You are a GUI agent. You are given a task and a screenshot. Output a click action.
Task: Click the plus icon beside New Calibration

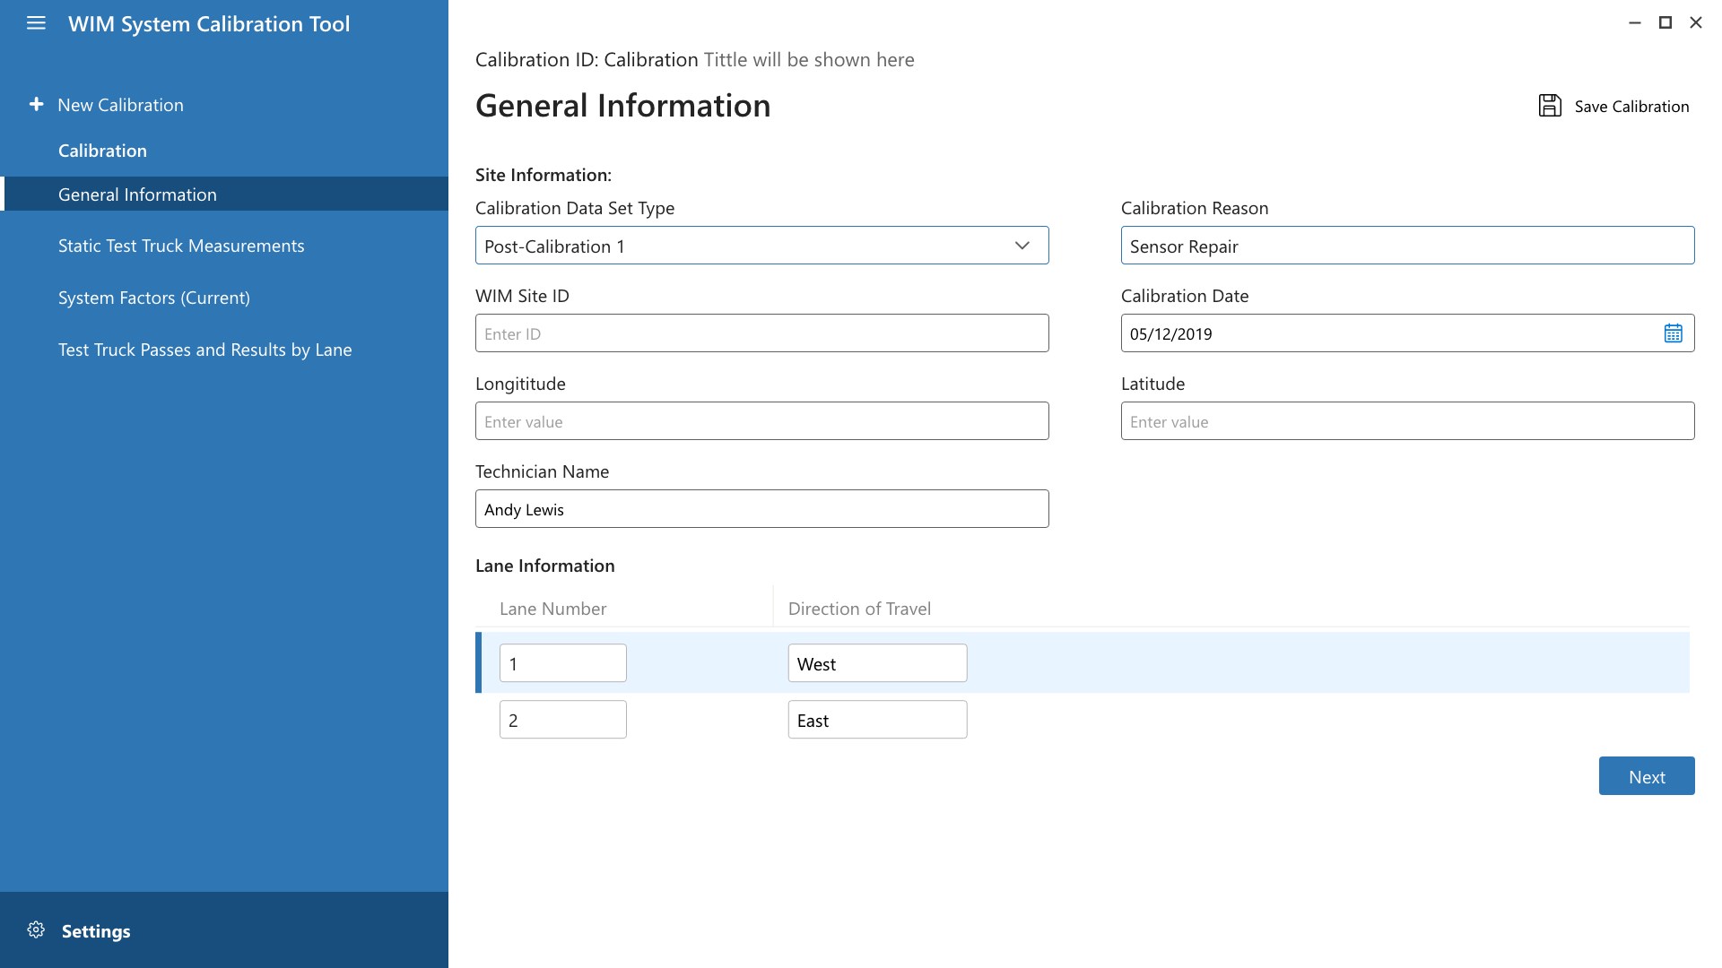(36, 105)
